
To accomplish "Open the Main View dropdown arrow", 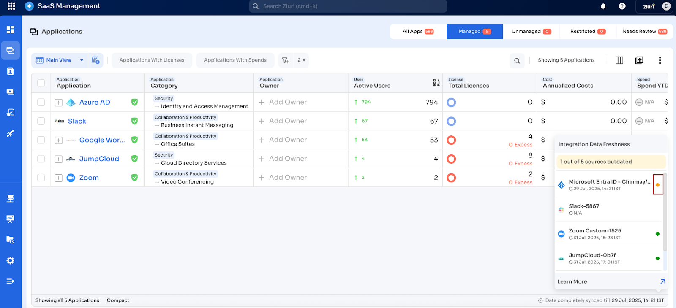I will click(x=82, y=60).
